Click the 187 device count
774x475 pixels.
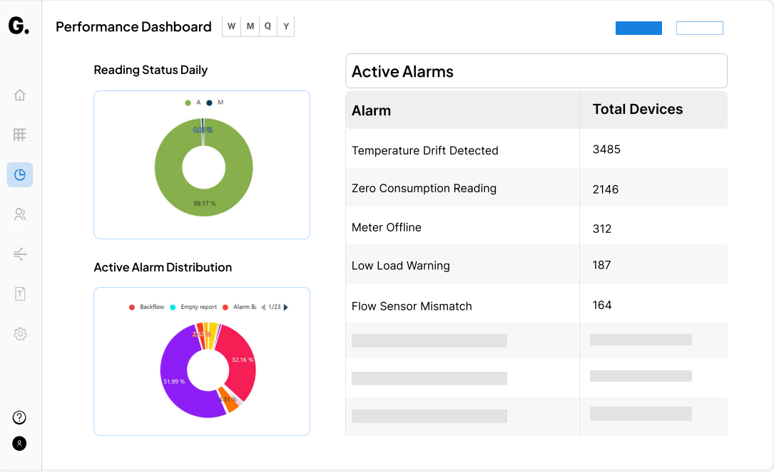click(x=602, y=266)
